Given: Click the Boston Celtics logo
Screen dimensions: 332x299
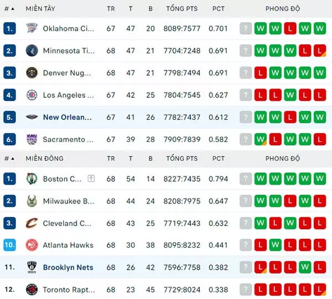Looking at the screenshot, I should coord(32,179).
